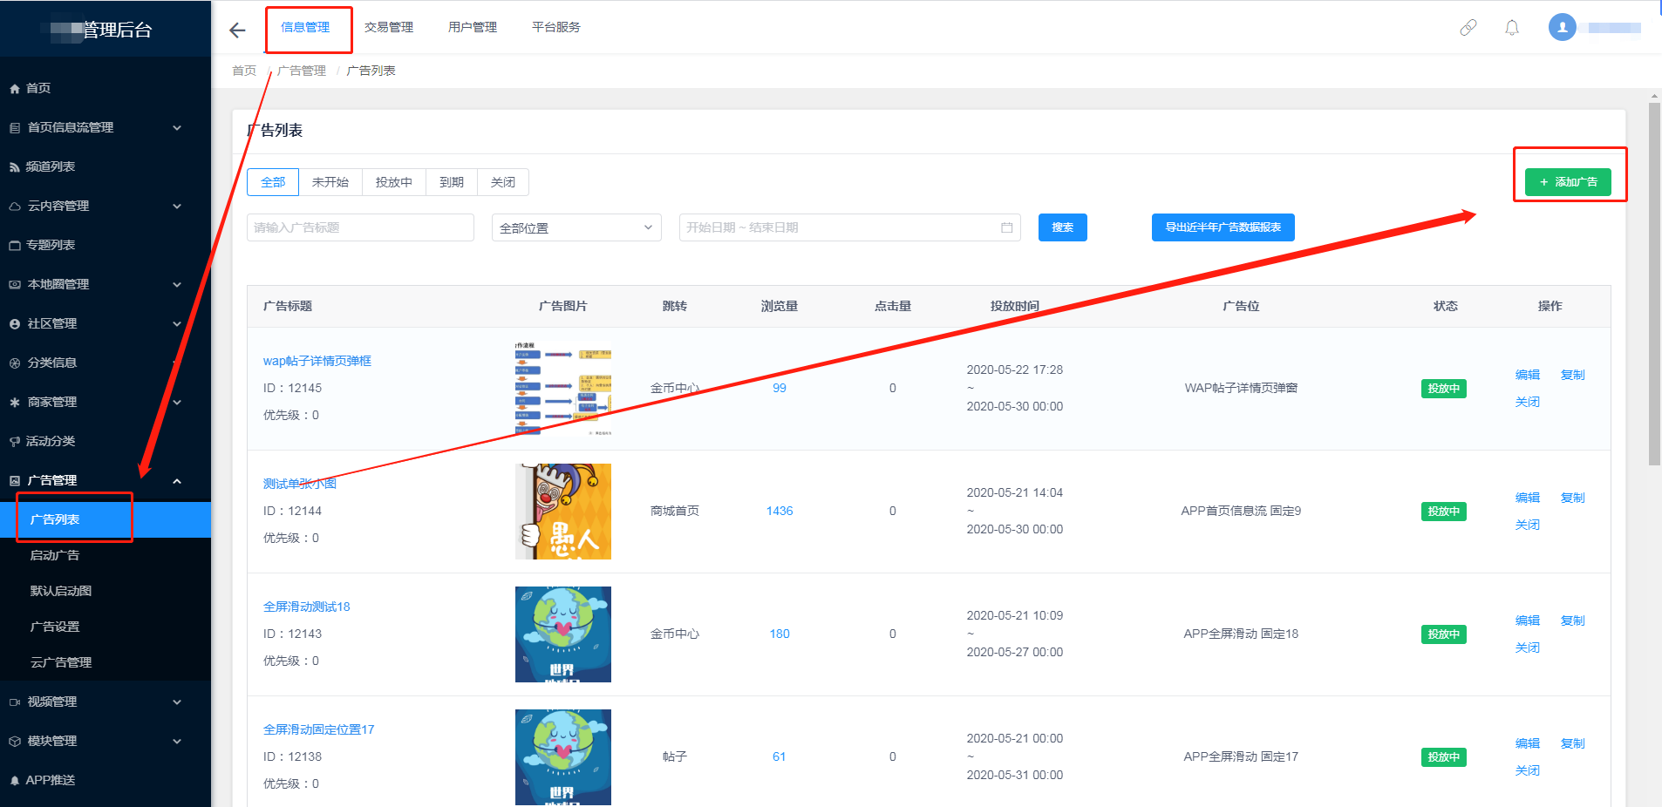
Task: Click 导出近半年广告数据报表 button
Action: point(1223,227)
